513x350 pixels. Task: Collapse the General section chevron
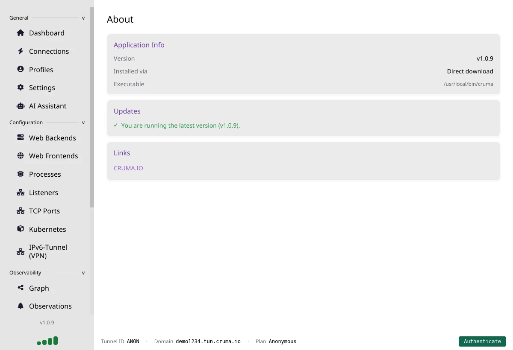pos(83,18)
